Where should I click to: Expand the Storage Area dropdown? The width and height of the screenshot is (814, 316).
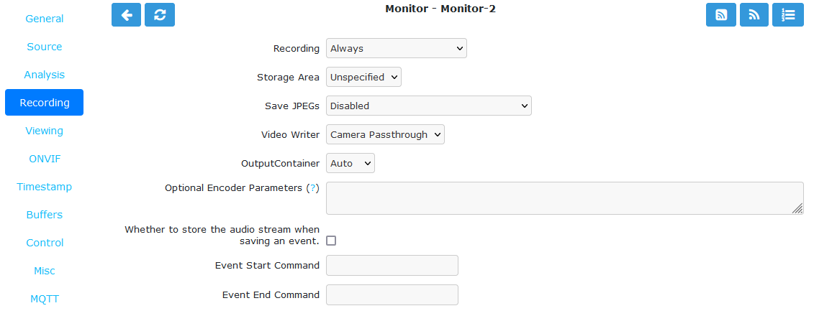[x=363, y=77]
